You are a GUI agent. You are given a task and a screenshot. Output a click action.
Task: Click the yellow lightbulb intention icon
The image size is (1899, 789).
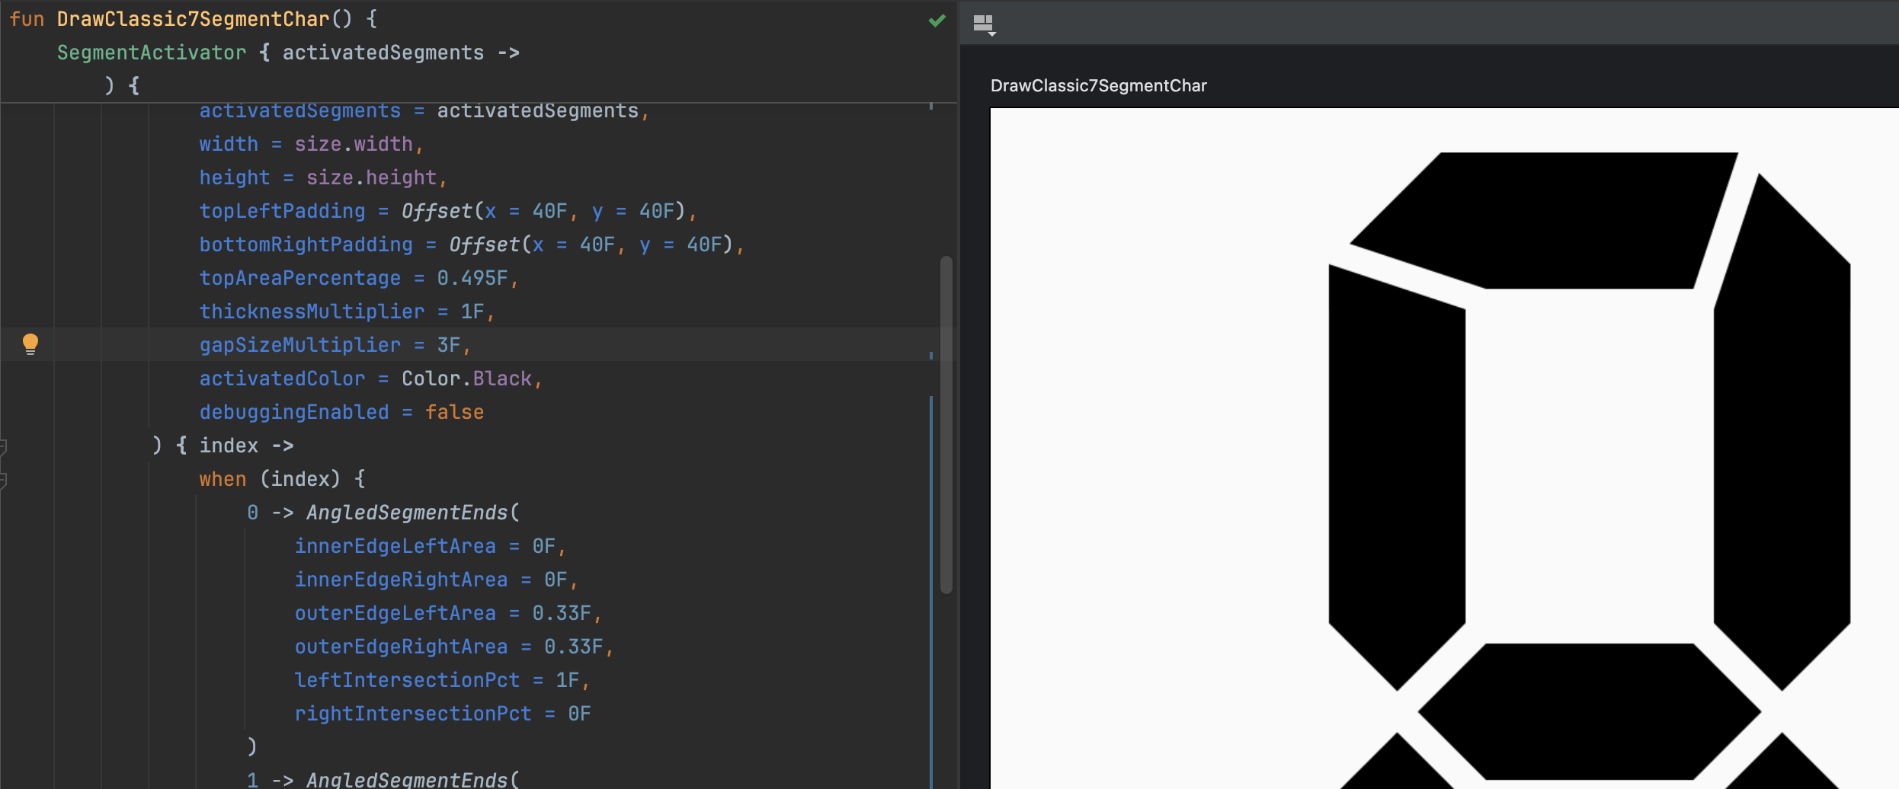[30, 344]
